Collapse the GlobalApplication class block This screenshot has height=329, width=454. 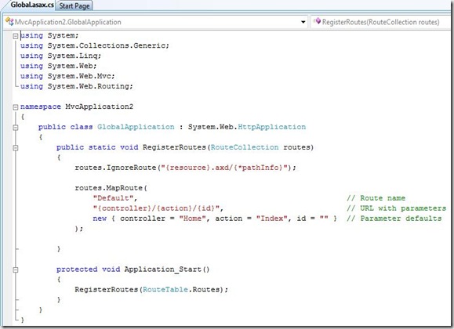[x=16, y=128]
